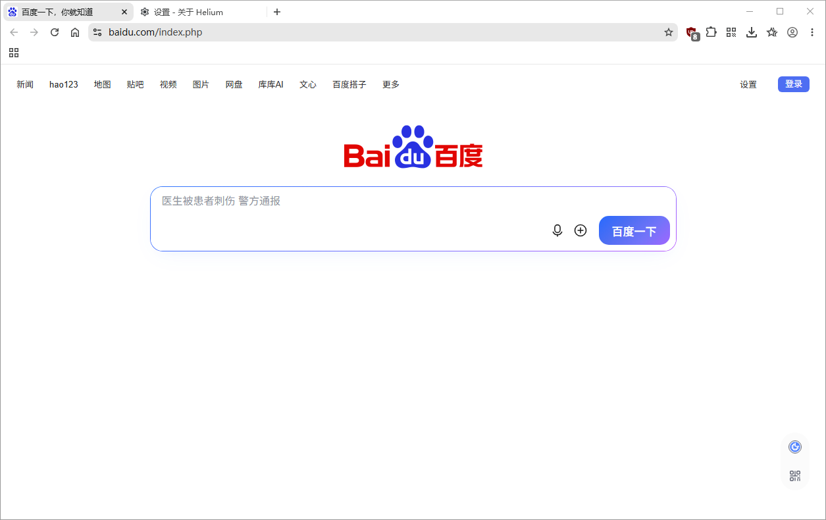Screen dimensions: 826x520
Task: View site information icon in address bar
Action: pos(97,32)
